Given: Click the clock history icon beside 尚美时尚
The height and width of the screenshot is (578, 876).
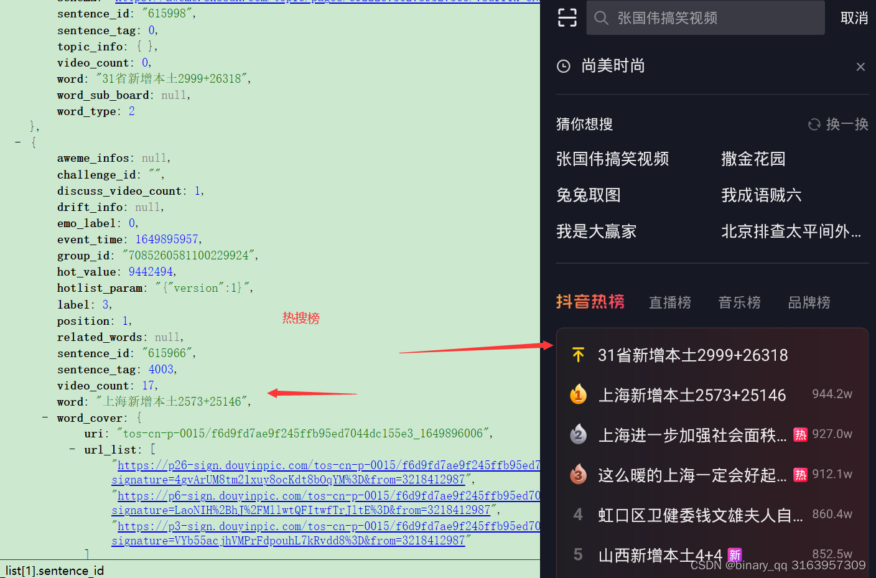Looking at the screenshot, I should 563,67.
